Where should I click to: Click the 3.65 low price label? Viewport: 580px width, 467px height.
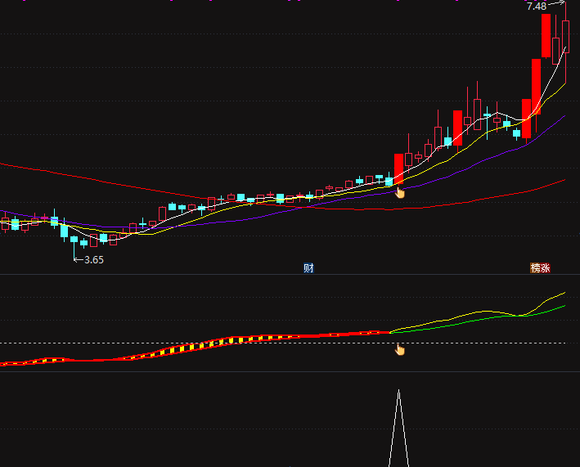[x=94, y=260]
